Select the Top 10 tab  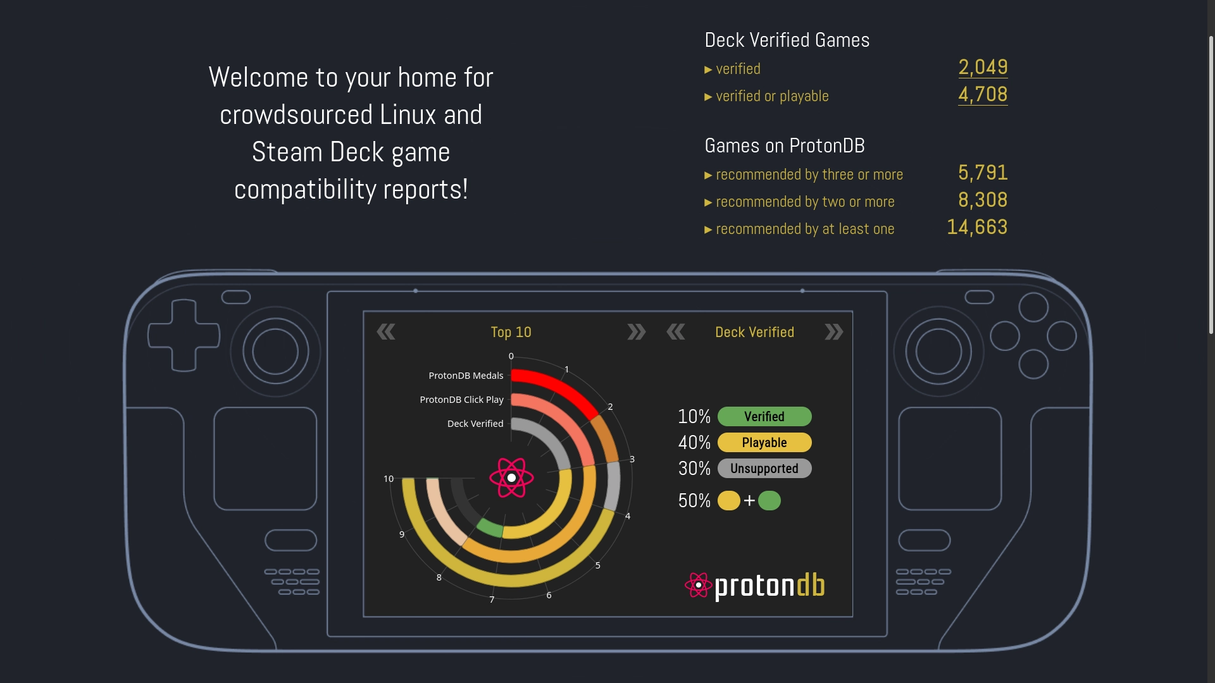click(x=511, y=331)
